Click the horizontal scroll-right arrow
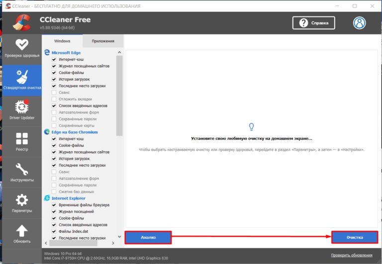The image size is (382, 264). click(113, 243)
